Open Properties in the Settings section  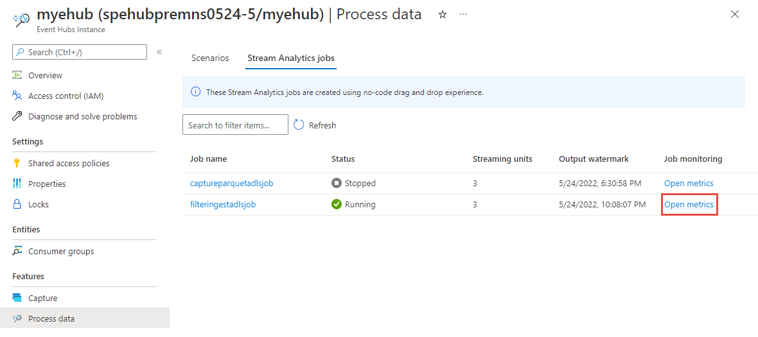(47, 184)
